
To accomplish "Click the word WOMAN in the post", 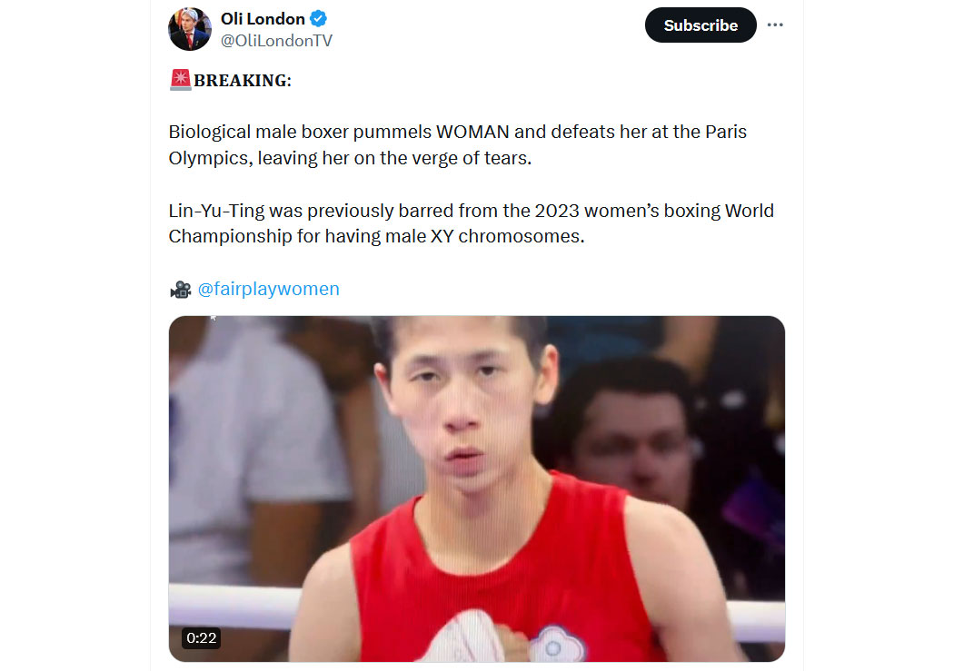I will click(x=472, y=132).
